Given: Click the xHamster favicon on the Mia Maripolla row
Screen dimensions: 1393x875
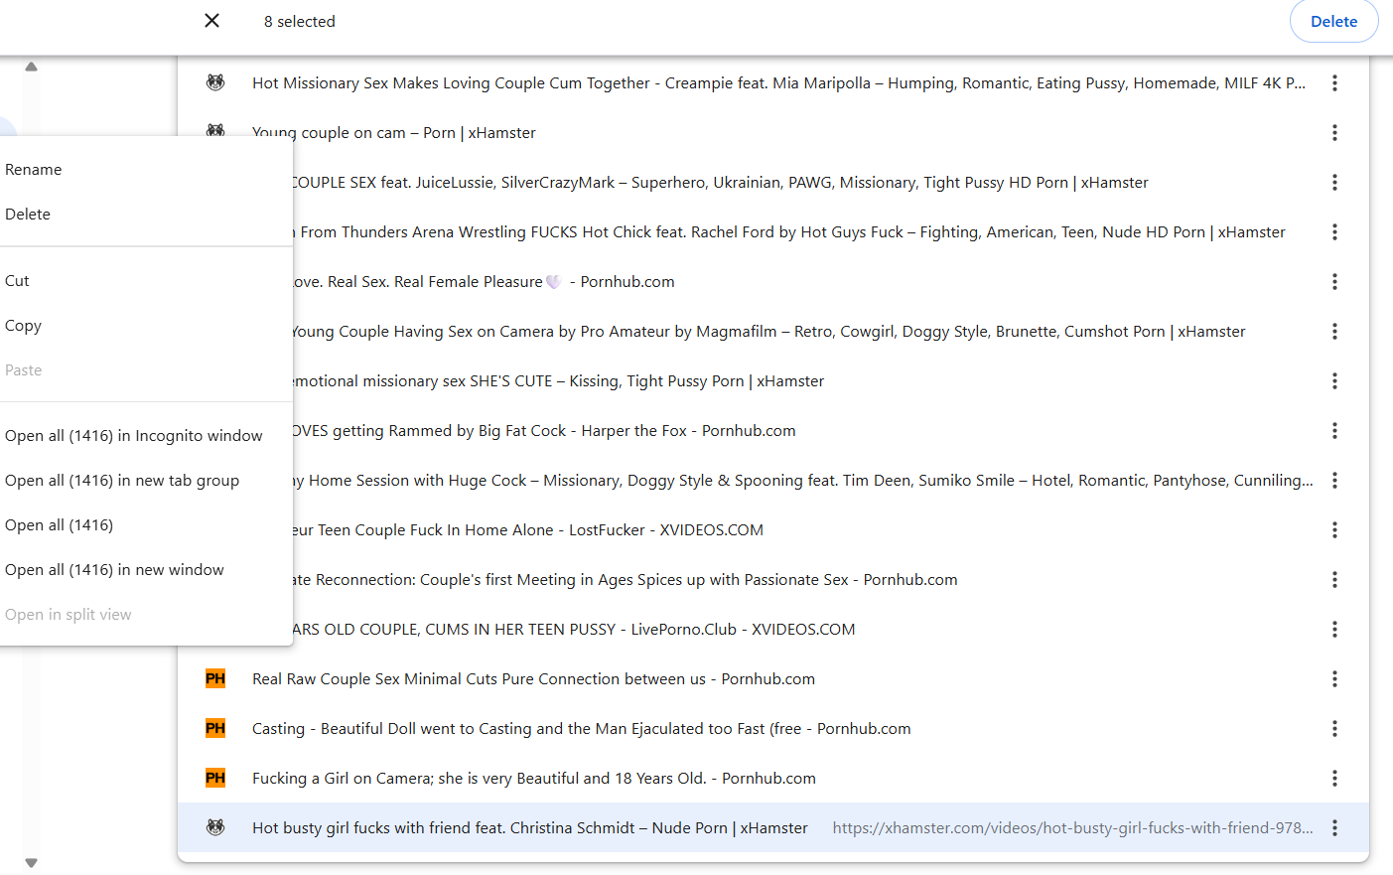Looking at the screenshot, I should (215, 82).
